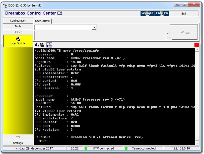This screenshot has width=204, height=154.
Task: Launch the LiveTV globe button
Action: pyautogui.click(x=162, y=13)
